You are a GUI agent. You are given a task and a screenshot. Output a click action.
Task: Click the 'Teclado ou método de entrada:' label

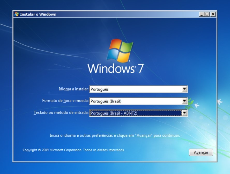click(61, 113)
